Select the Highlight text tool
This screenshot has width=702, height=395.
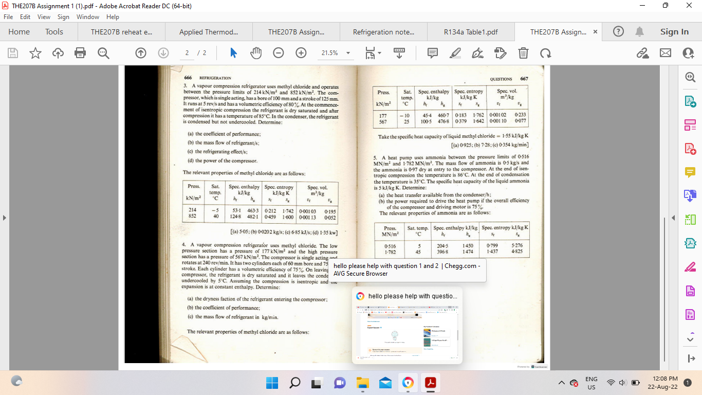[455, 52]
